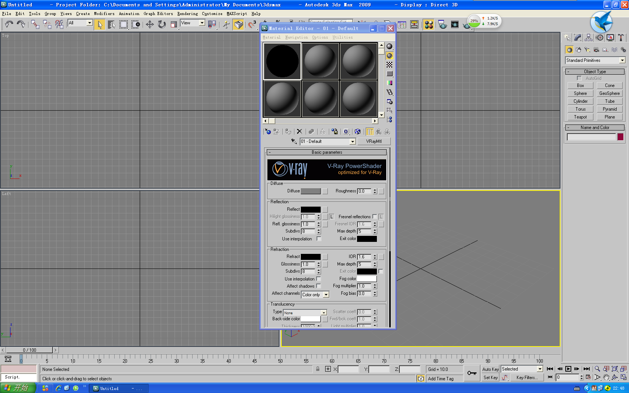Click the Teapot primitive button
The width and height of the screenshot is (629, 393).
[x=580, y=117]
